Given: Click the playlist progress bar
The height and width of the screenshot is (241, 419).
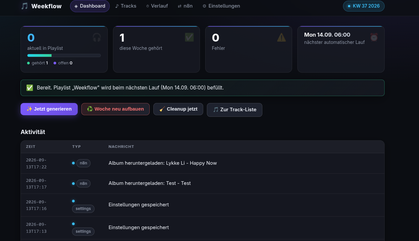Looking at the screenshot, I should pyautogui.click(x=64, y=55).
